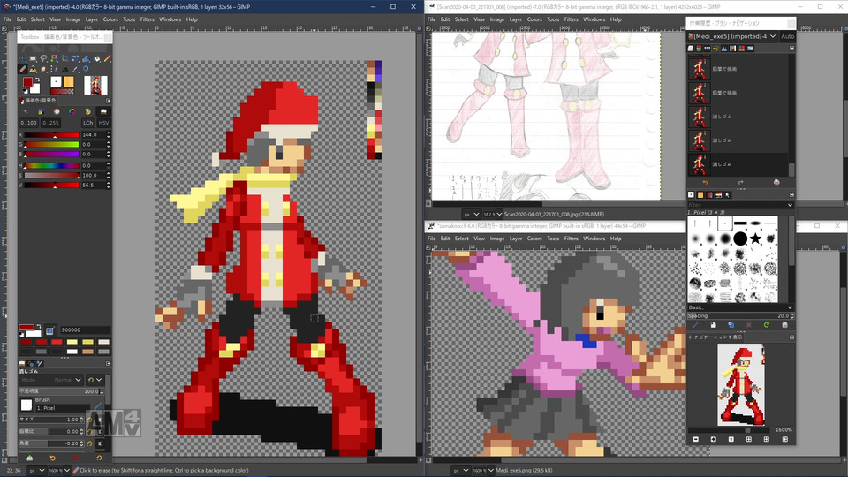848x477 pixels.
Task: Select the Move tool in the Toolbox
Action: (22, 58)
